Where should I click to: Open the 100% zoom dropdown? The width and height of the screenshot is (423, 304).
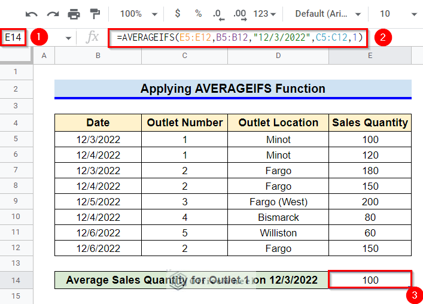point(138,14)
